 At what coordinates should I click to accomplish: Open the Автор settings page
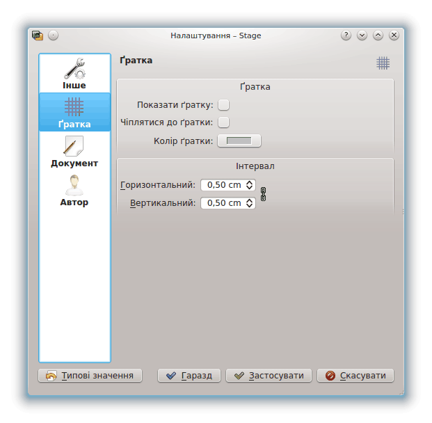pos(74,191)
